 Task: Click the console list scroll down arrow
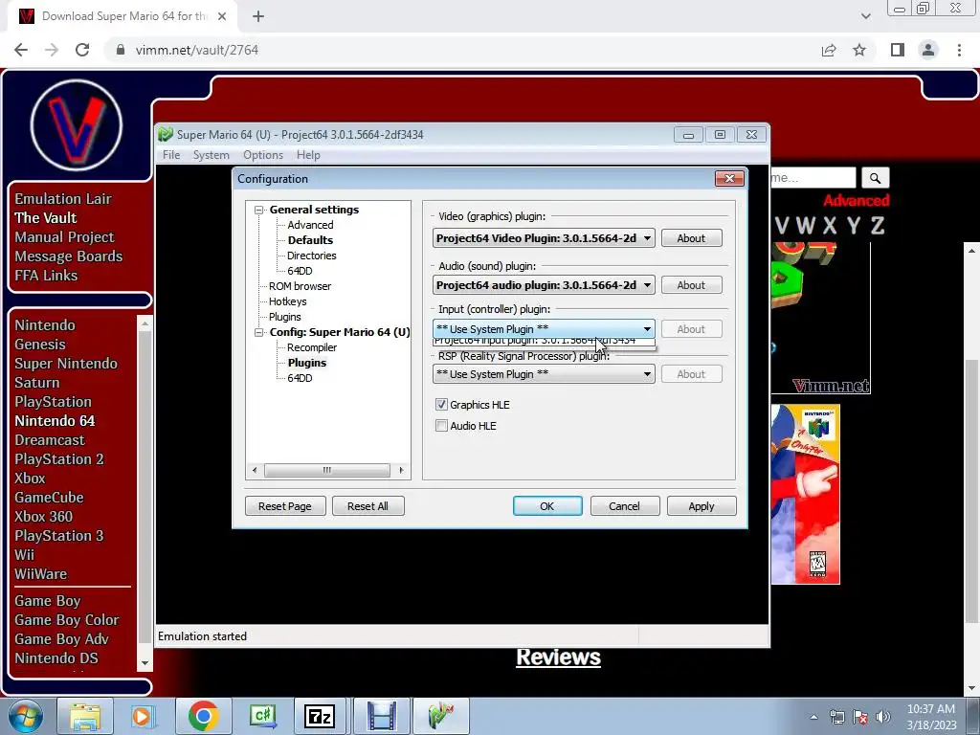(x=145, y=663)
